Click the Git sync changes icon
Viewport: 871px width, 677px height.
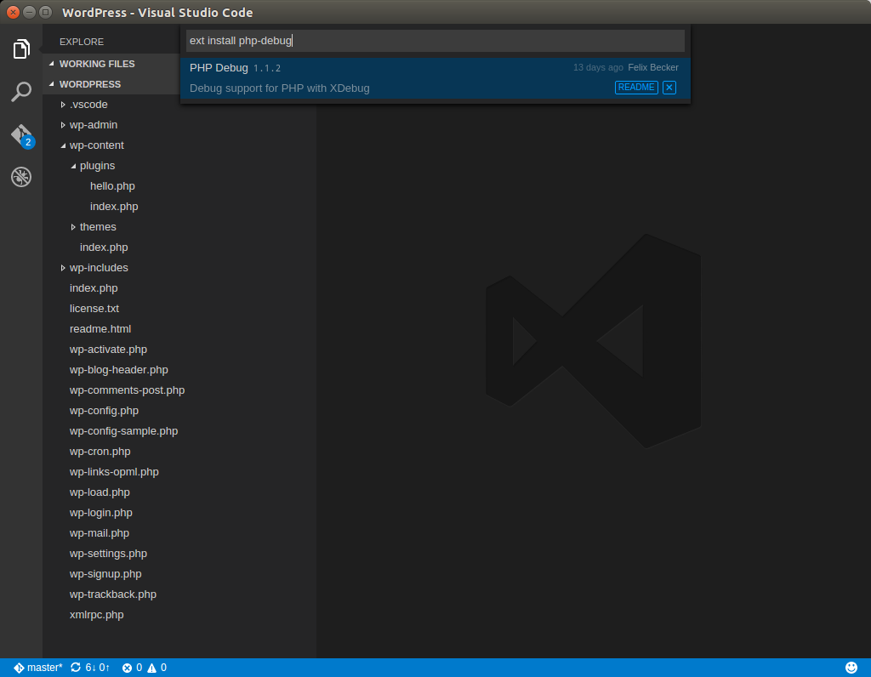(x=76, y=668)
